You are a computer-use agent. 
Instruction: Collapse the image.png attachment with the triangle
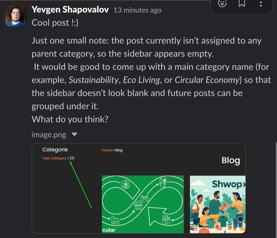74,135
